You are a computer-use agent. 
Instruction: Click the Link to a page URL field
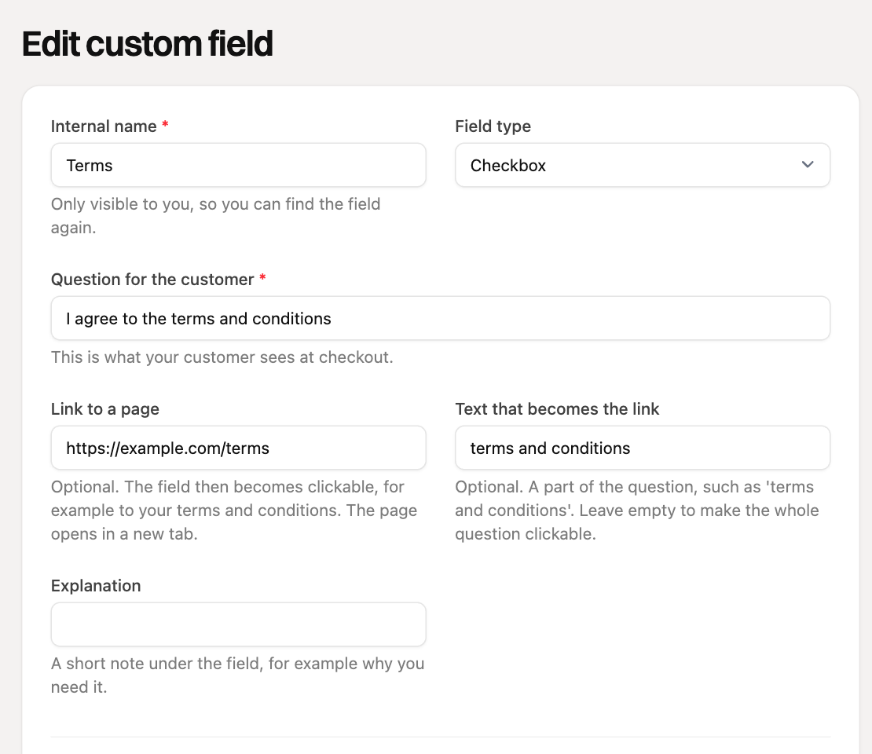coord(239,448)
